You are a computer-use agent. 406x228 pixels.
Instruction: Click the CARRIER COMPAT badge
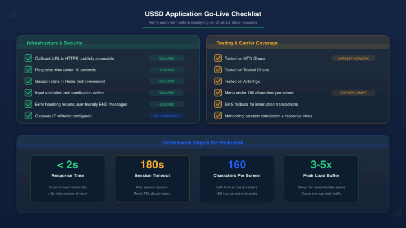click(354, 93)
